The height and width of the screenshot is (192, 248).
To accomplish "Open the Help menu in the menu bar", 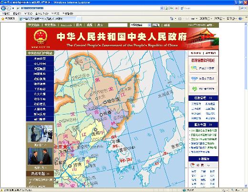I will coord(68,13).
